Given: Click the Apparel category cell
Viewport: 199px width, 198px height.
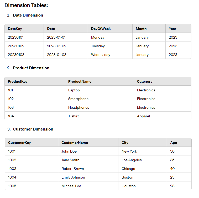Looking at the screenshot, I should click(x=143, y=116).
